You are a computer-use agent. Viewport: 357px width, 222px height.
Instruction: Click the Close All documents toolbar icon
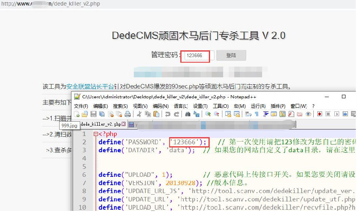[x=119, y=114]
